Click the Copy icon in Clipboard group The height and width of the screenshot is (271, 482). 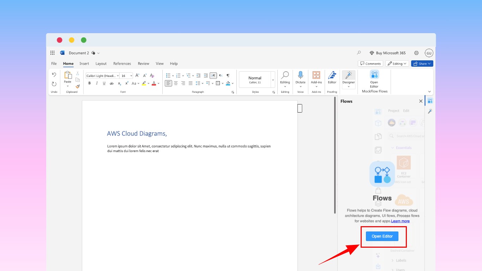coord(78,80)
